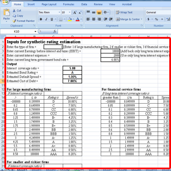
Task: Click the Name Box showing K10
Action: coord(17,31)
